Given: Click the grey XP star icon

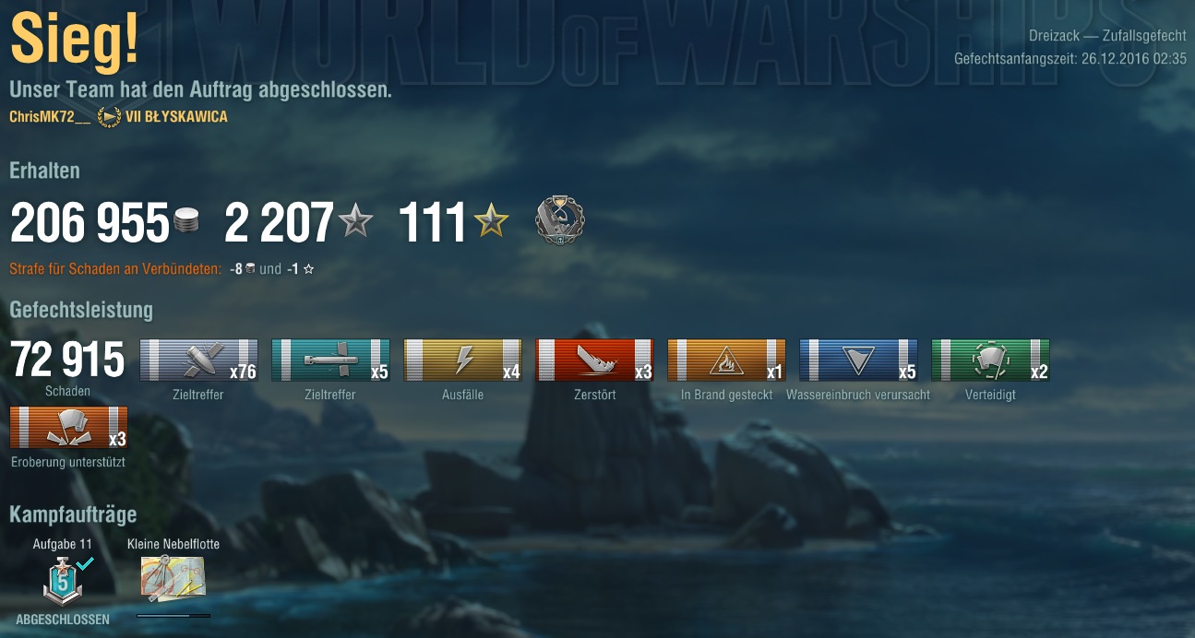Looking at the screenshot, I should pyautogui.click(x=355, y=221).
